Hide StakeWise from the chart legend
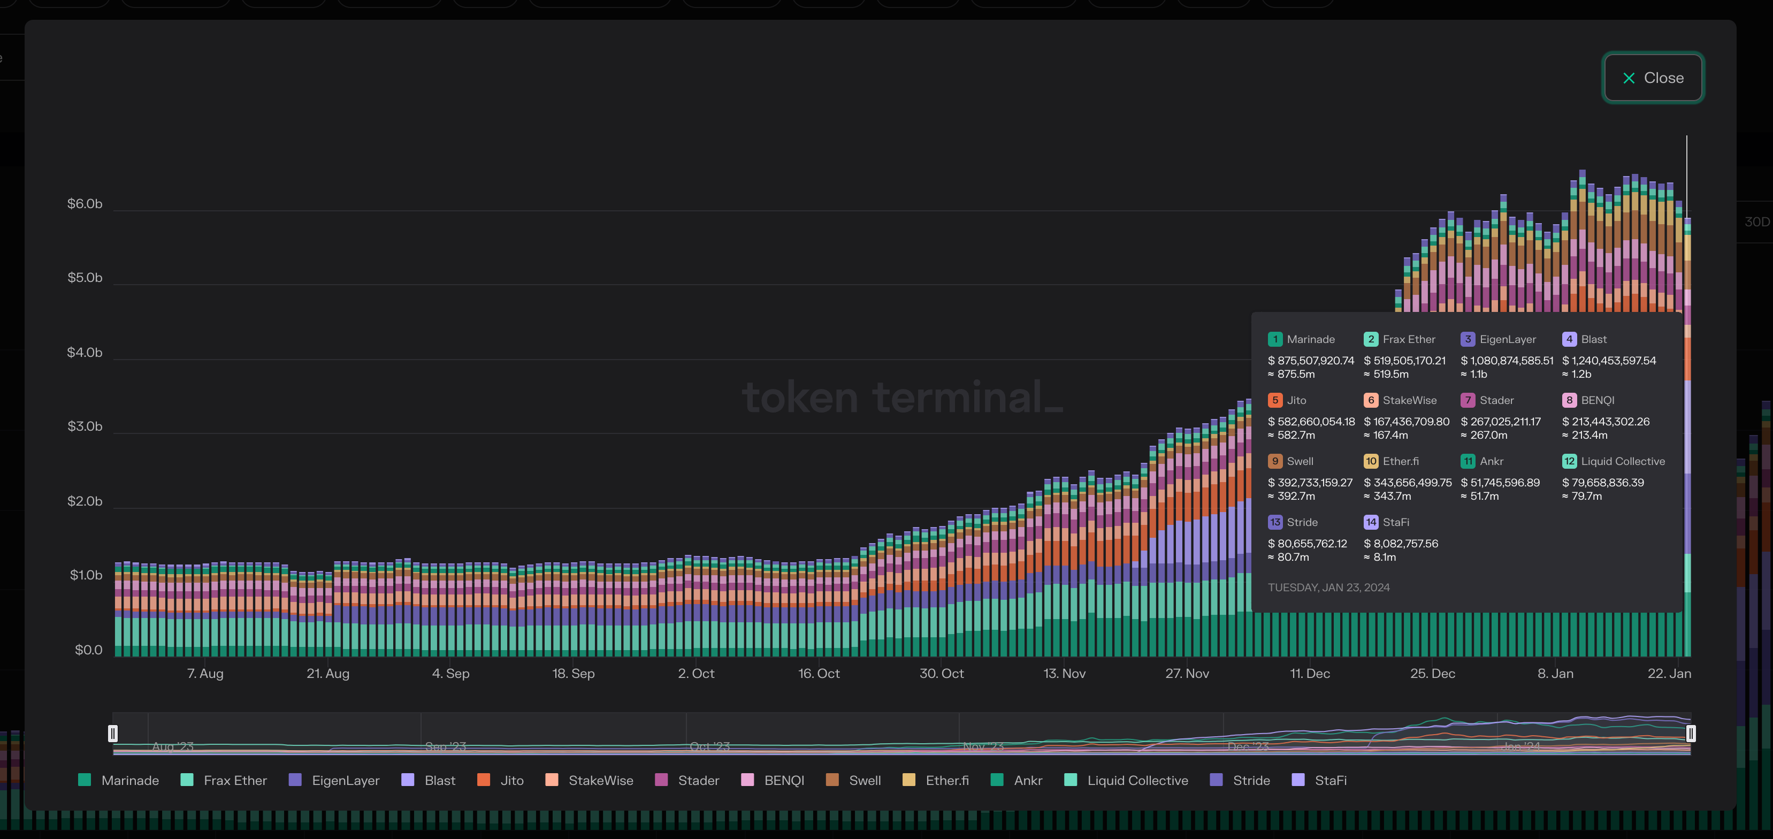Screen dimensions: 1773x839 (600, 780)
